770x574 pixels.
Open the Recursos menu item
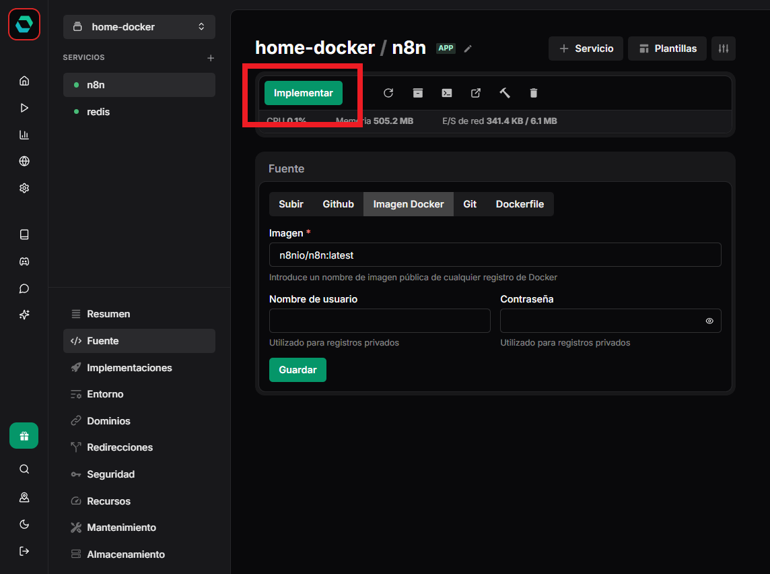pos(139,501)
